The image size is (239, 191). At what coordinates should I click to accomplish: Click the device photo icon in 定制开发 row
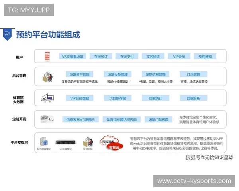(47, 119)
